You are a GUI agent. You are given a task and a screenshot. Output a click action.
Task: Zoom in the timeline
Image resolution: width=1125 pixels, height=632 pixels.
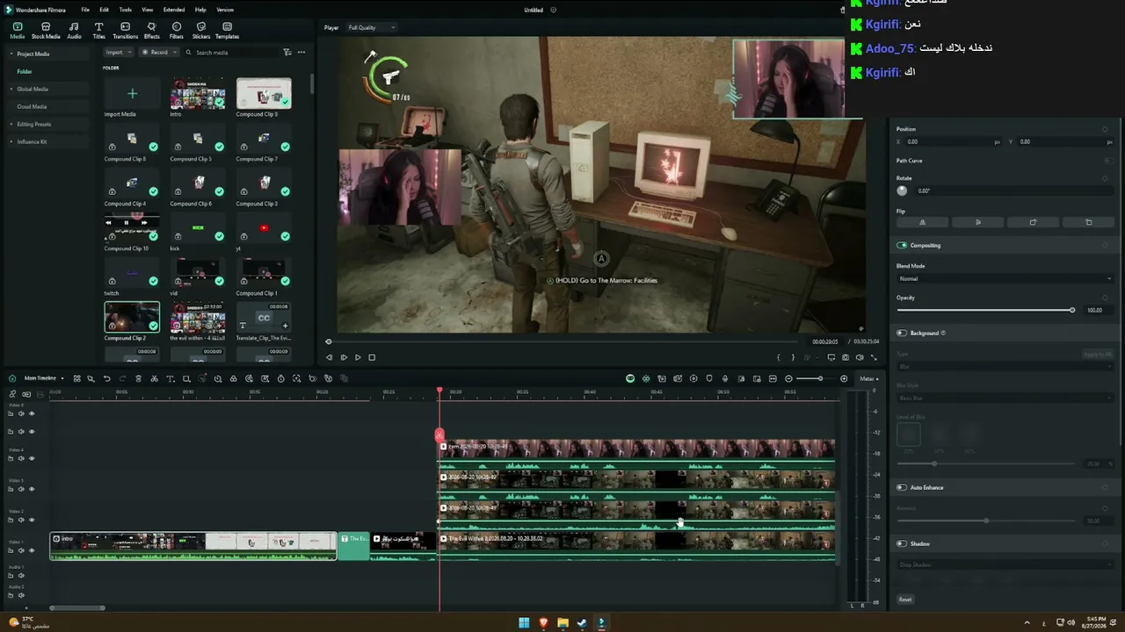coord(844,378)
